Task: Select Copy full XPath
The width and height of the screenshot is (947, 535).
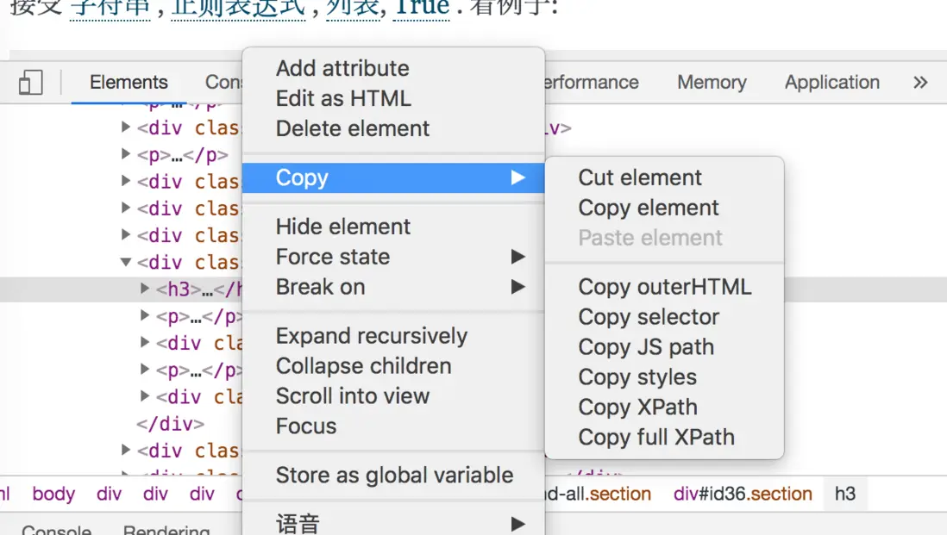Action: coord(656,438)
